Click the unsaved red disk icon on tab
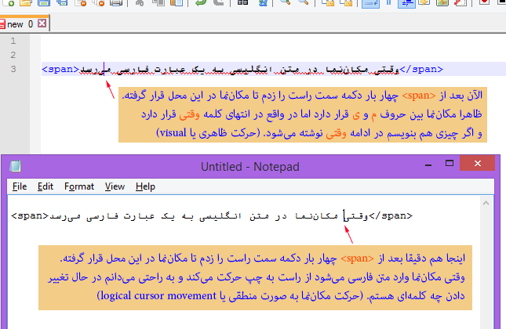The image size is (506, 329). click(x=2, y=24)
